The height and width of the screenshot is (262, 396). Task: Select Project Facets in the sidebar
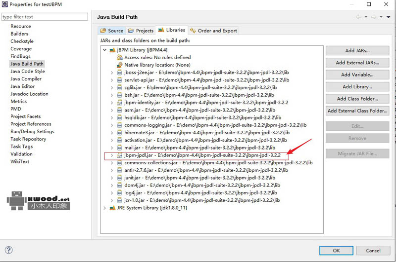(x=26, y=116)
